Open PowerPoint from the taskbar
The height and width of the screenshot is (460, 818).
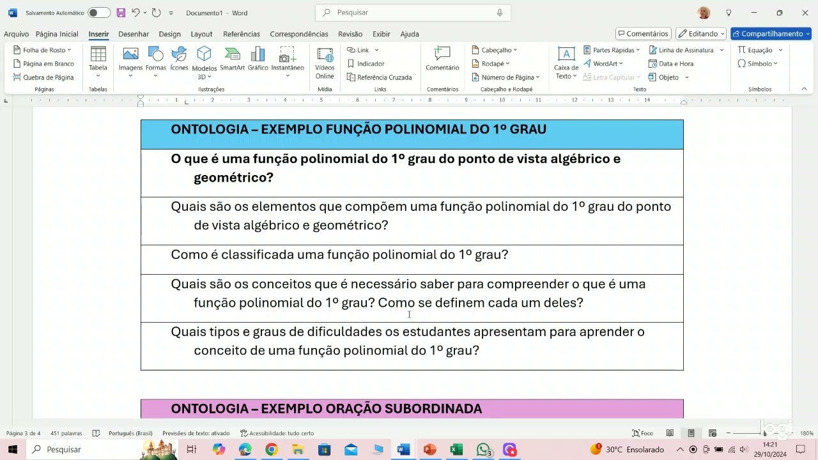pyautogui.click(x=429, y=450)
